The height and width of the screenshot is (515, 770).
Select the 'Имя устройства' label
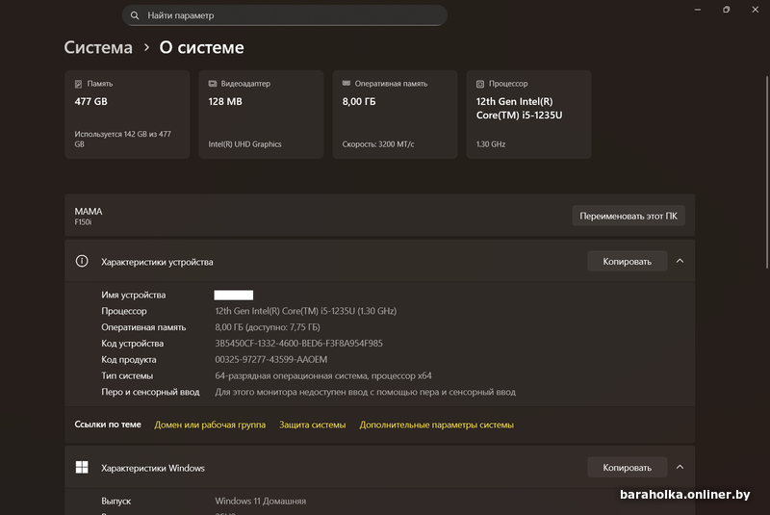click(133, 295)
